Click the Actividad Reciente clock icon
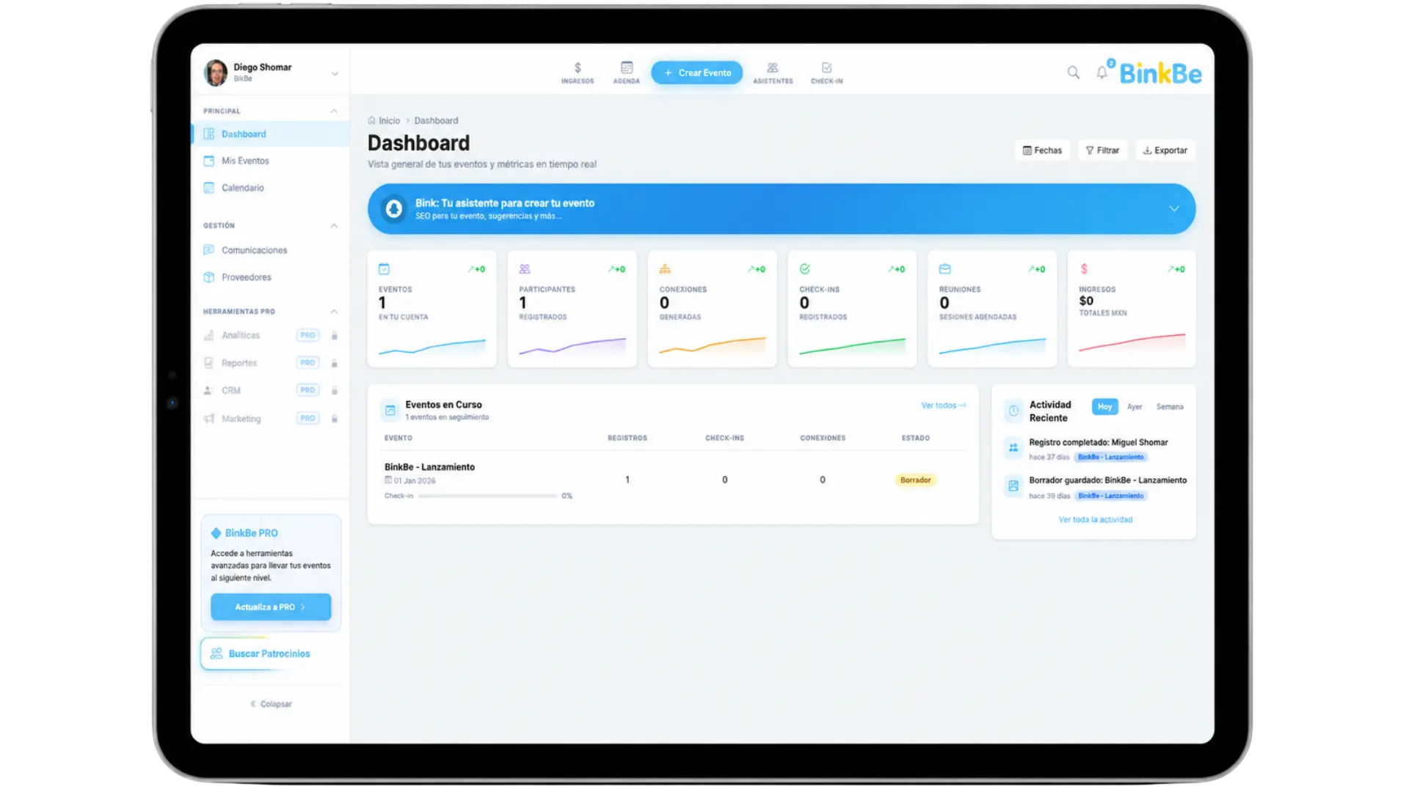The image size is (1409, 792). click(x=1013, y=411)
